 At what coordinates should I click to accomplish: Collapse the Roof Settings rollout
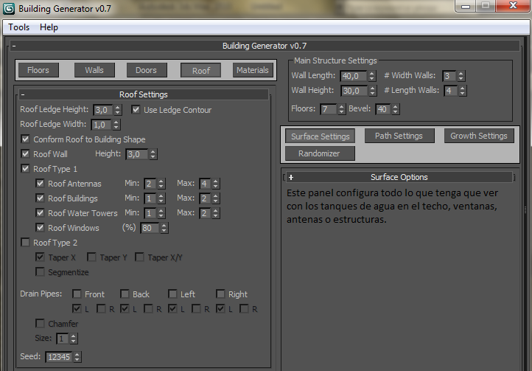point(23,94)
